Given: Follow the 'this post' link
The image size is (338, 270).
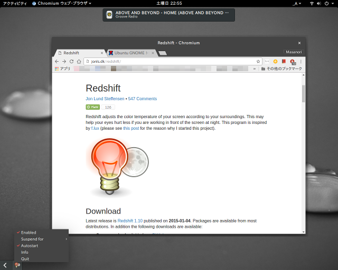Looking at the screenshot, I should coord(131,128).
